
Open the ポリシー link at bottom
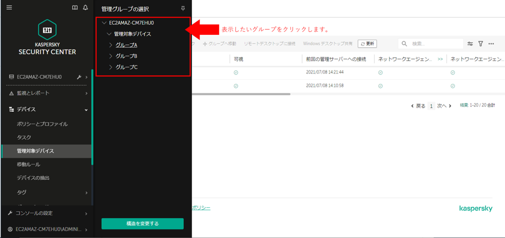[x=201, y=208]
